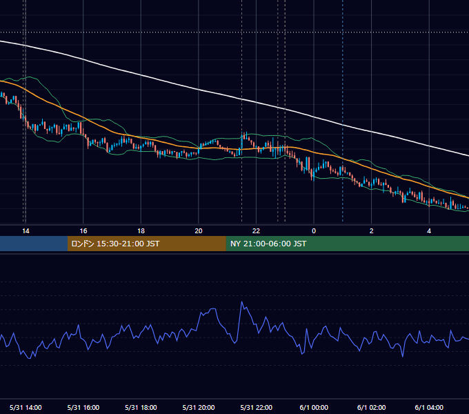Screen dimensions: 469x414
Task: Click the 22 hour label on the time axis
Action: 256,231
